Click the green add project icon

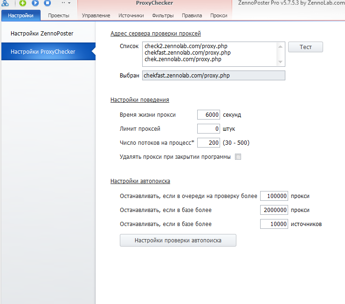(22, 3)
